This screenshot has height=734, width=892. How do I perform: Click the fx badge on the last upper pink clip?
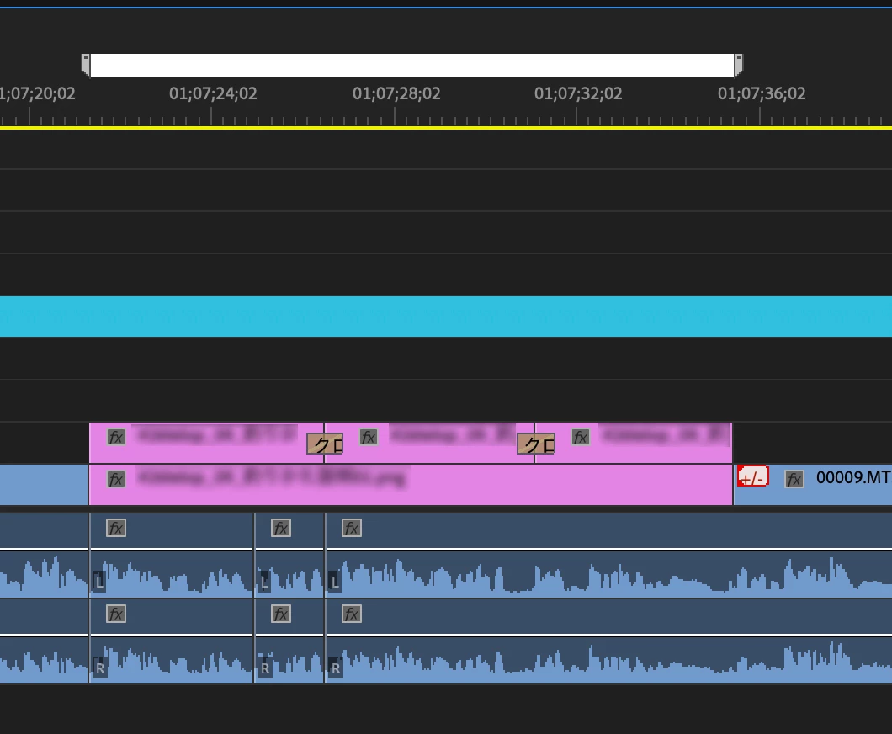pyautogui.click(x=581, y=437)
